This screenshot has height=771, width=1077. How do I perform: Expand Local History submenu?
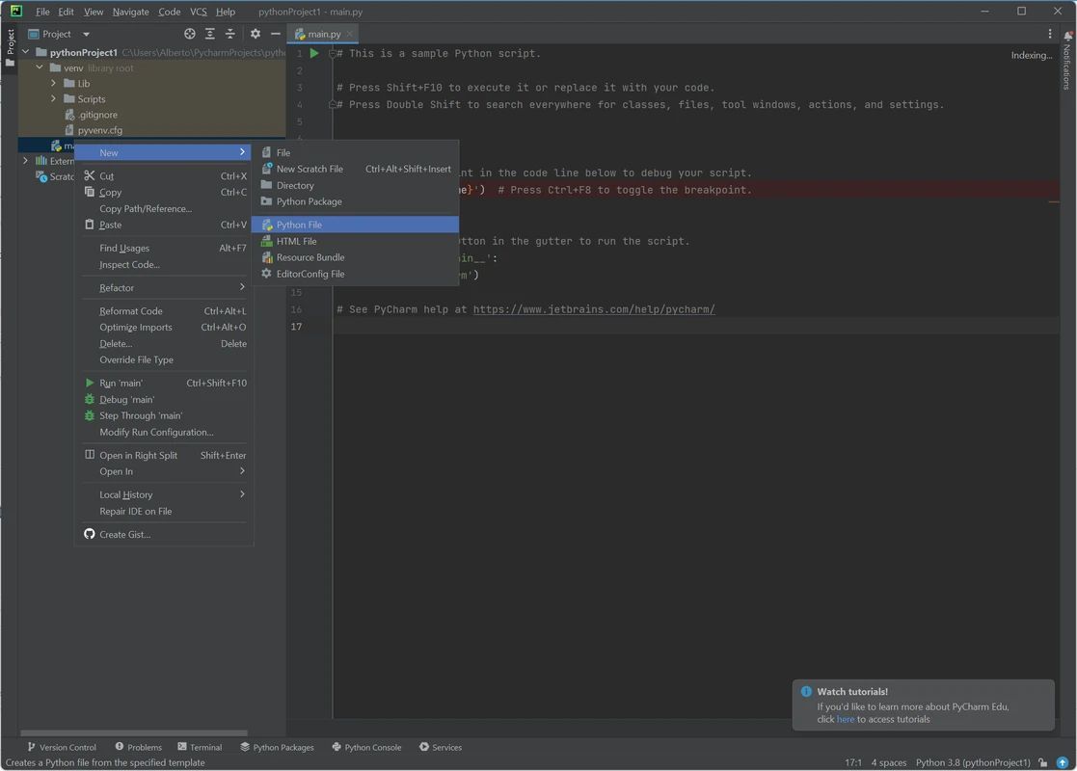(164, 495)
